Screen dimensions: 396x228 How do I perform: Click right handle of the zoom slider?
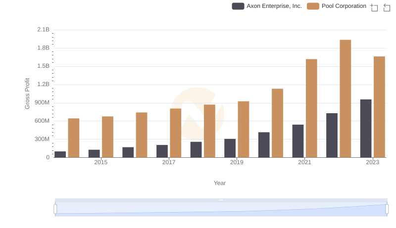[387, 209]
